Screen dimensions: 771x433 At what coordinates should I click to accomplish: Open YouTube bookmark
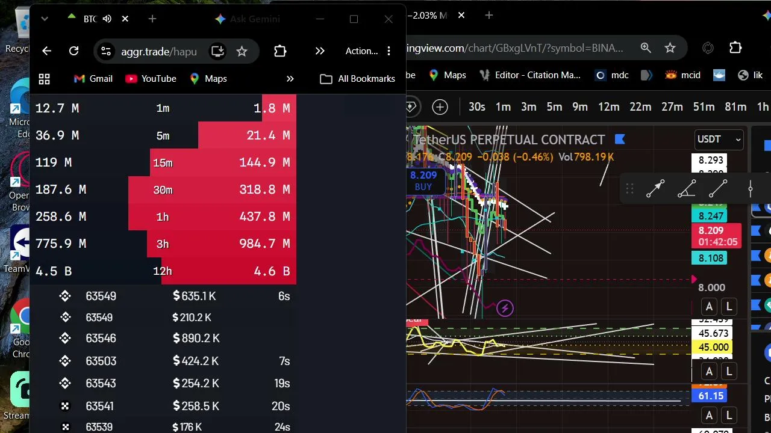click(x=151, y=79)
